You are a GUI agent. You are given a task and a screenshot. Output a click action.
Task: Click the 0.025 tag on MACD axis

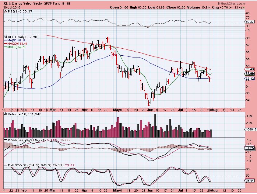pos(250,148)
